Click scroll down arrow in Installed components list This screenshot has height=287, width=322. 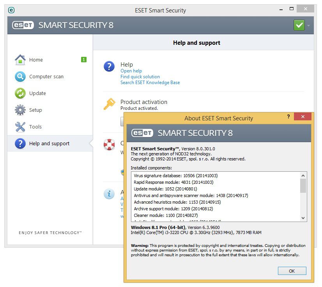[x=303, y=218]
